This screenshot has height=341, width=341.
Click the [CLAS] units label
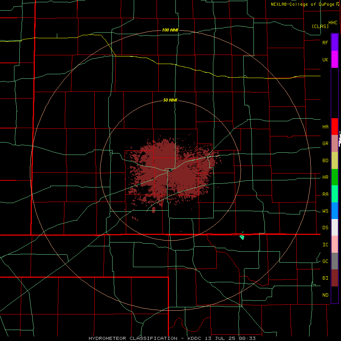pos(320,26)
